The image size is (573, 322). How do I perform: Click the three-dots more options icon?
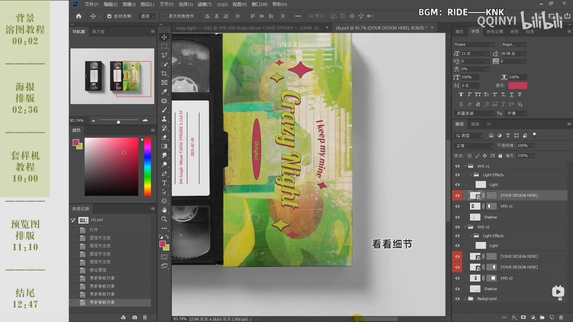[x=298, y=16]
